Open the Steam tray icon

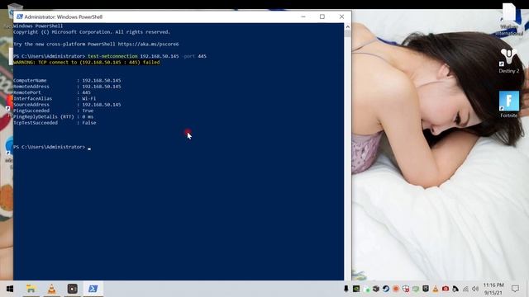click(x=386, y=289)
